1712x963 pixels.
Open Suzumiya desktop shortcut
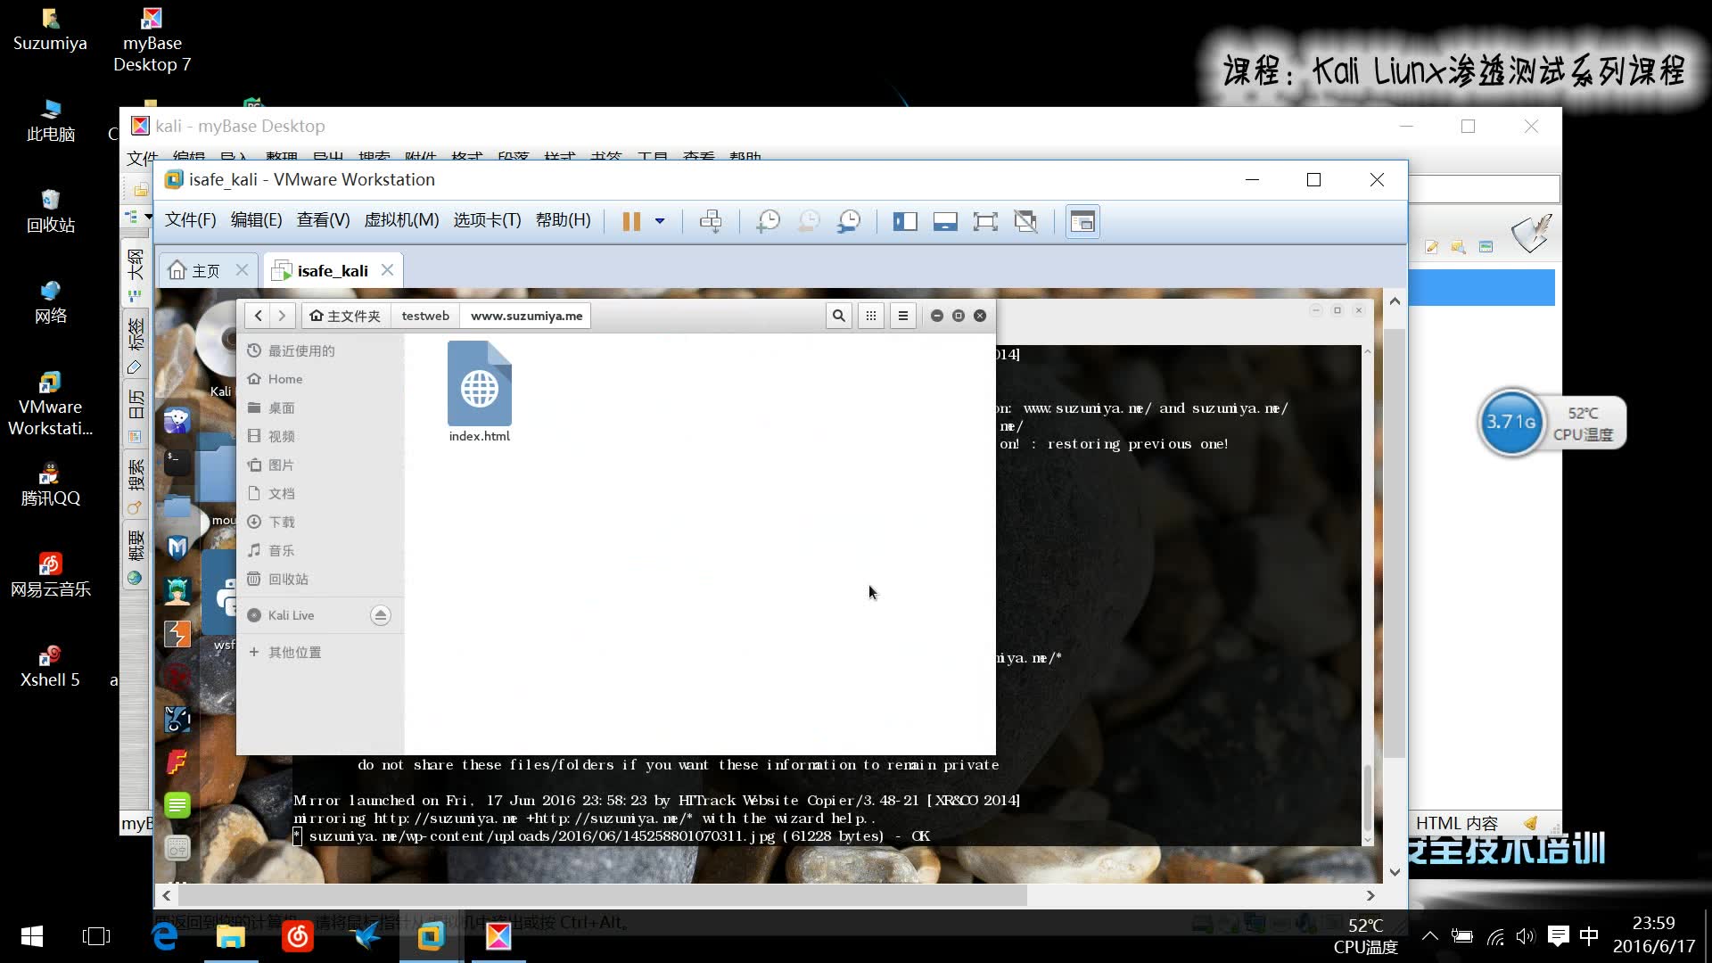click(x=50, y=30)
